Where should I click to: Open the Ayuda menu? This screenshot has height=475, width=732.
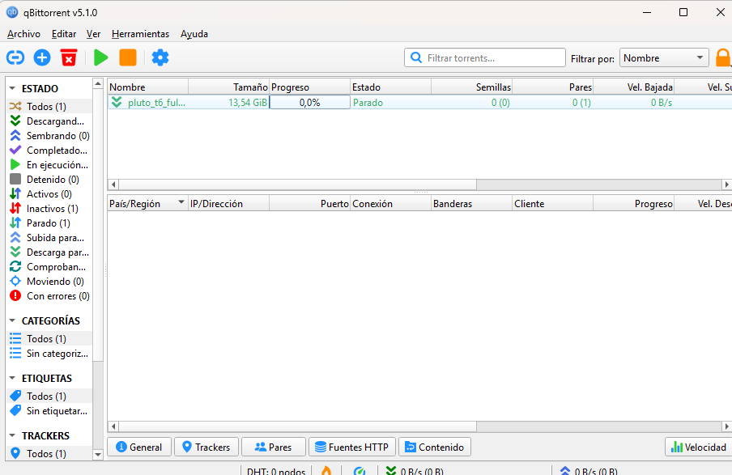point(194,34)
